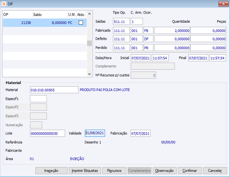The height and width of the screenshot is (177, 230).
Task: Edit the Validade date field
Action: click(x=95, y=133)
